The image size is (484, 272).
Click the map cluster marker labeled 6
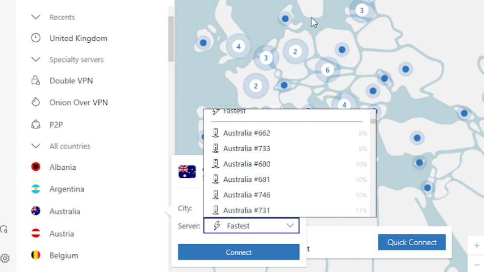point(328,70)
